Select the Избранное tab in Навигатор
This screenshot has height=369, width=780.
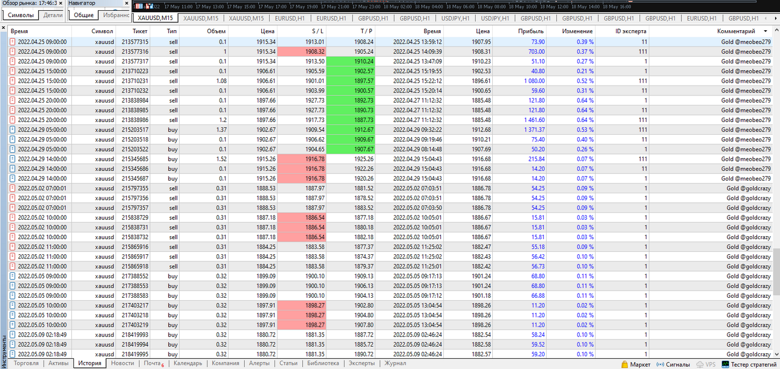tap(115, 14)
